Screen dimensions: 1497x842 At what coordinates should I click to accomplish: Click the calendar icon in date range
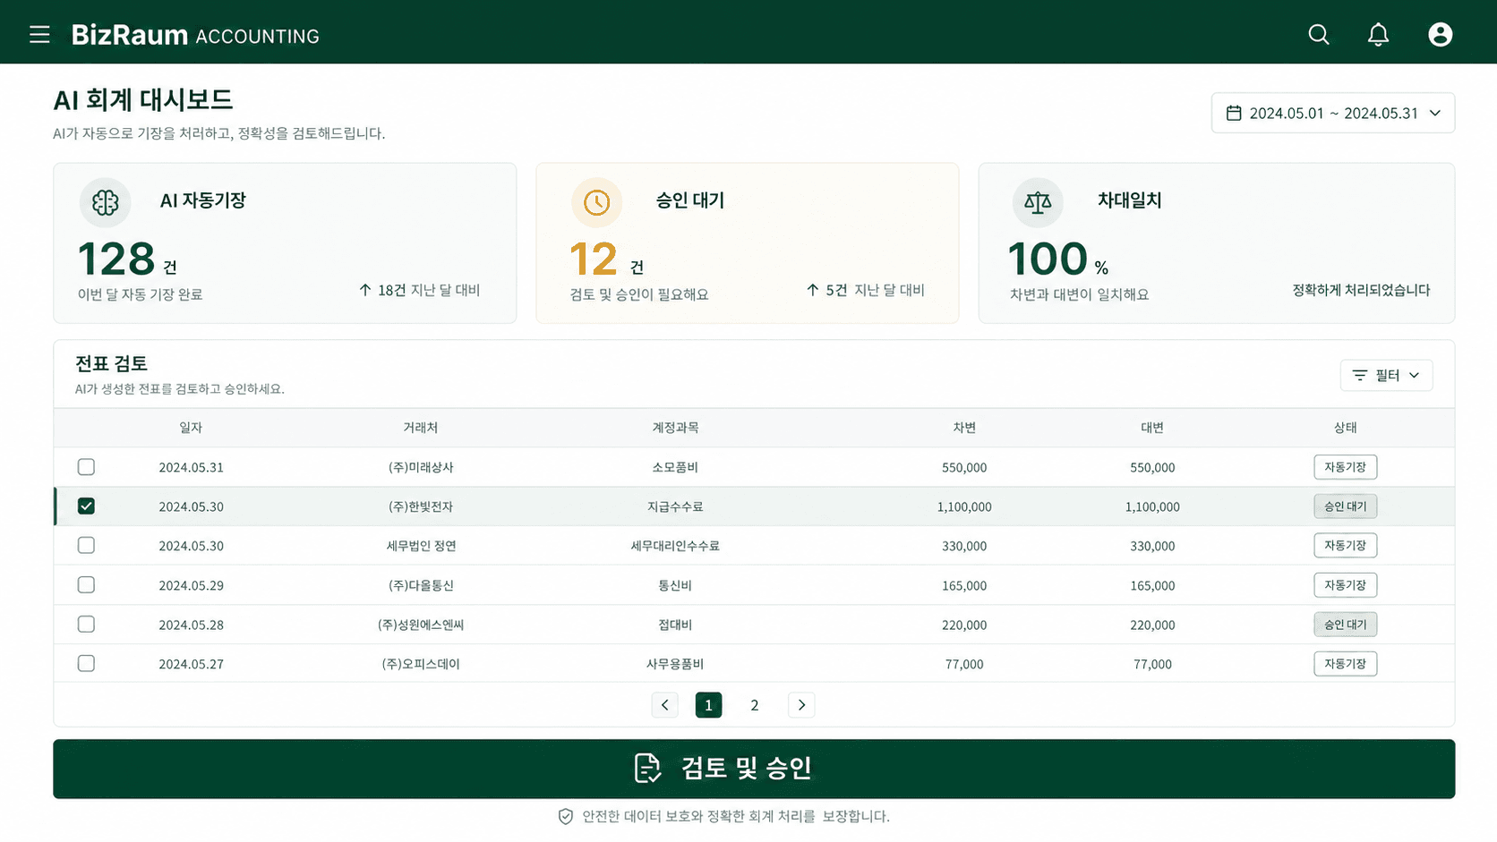coord(1233,113)
